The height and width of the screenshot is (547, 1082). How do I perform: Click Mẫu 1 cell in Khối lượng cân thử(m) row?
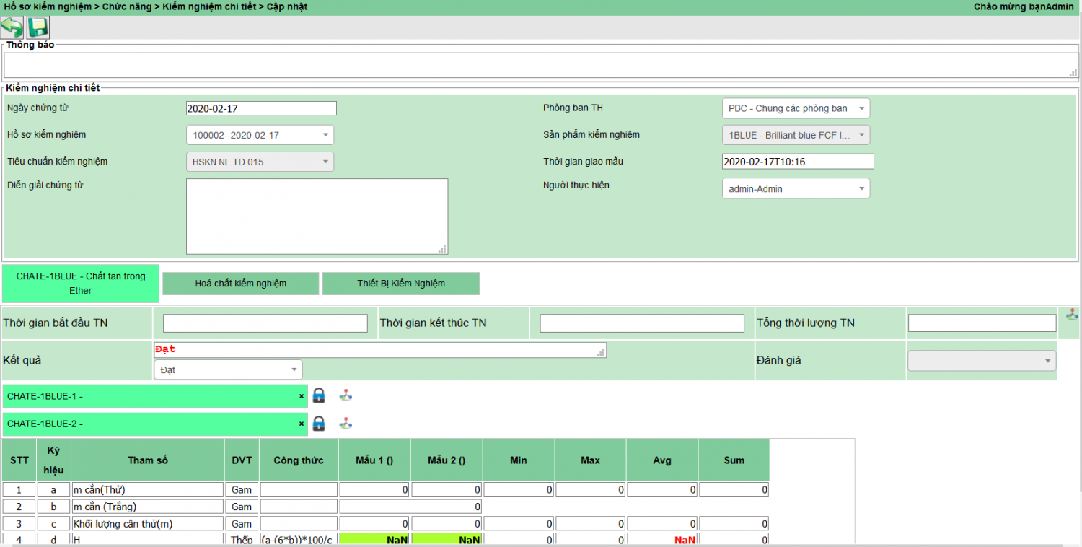click(374, 524)
